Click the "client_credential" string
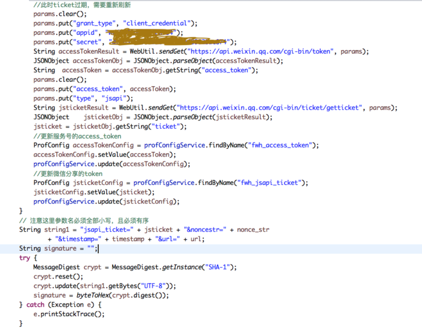422x335 pixels. click(x=157, y=23)
